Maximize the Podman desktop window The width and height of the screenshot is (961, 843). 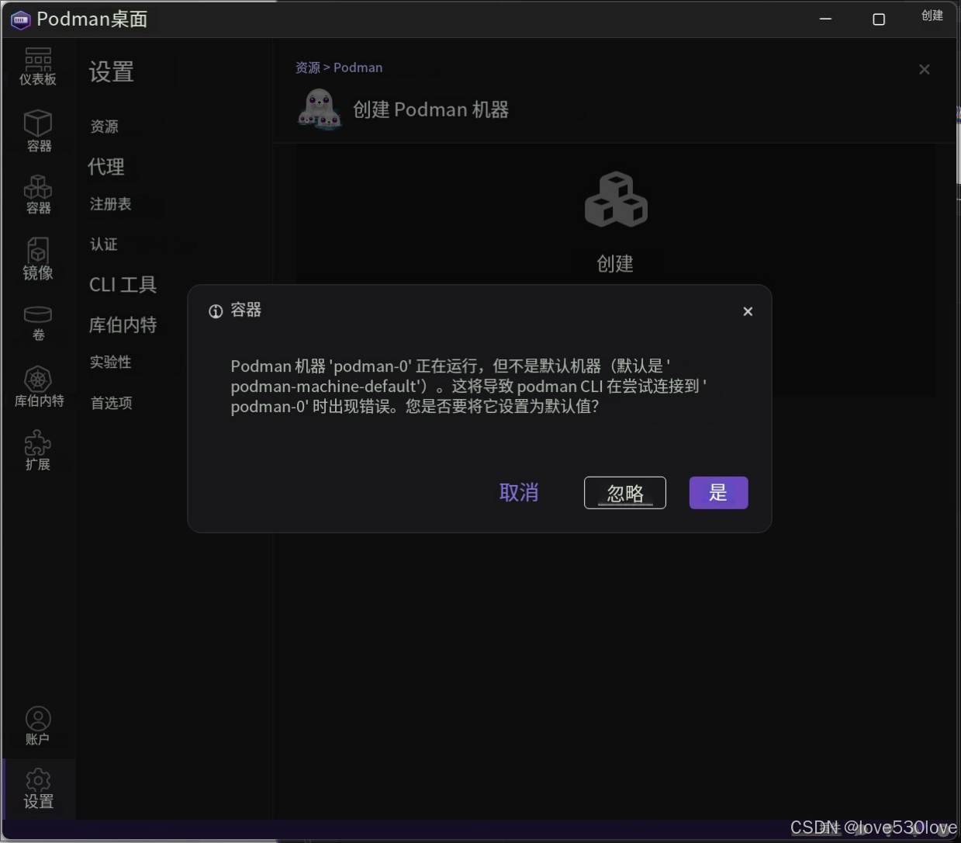(879, 19)
